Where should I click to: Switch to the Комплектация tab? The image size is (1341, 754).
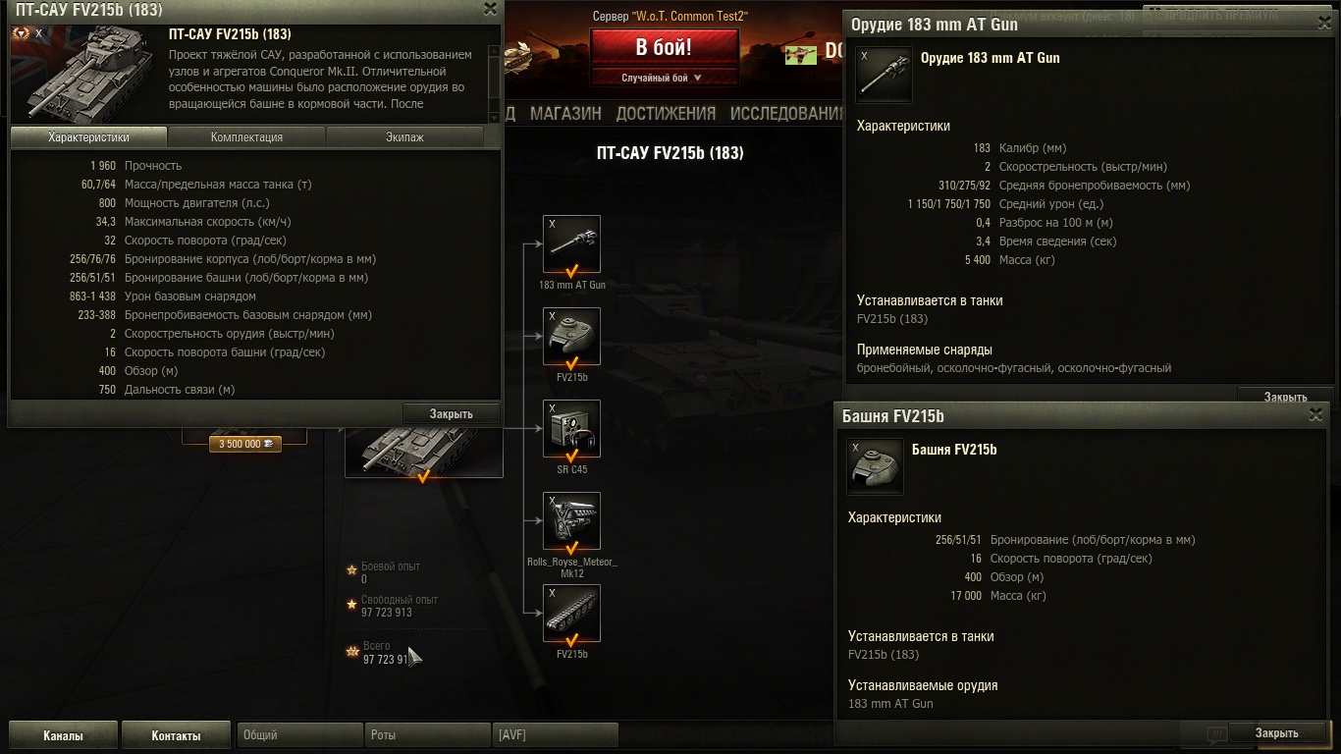[x=246, y=137]
